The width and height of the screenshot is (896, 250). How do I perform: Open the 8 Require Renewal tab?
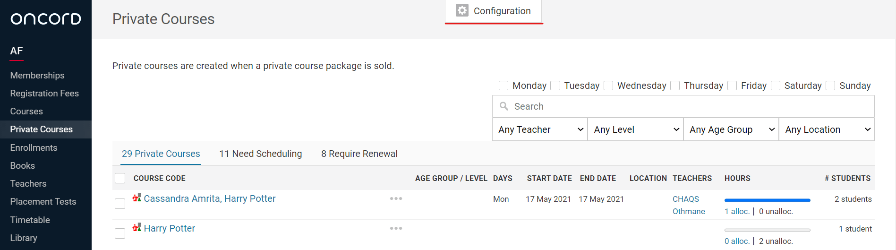tap(359, 154)
